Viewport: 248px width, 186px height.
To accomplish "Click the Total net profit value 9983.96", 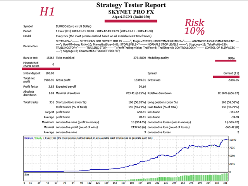I will click(49, 80).
